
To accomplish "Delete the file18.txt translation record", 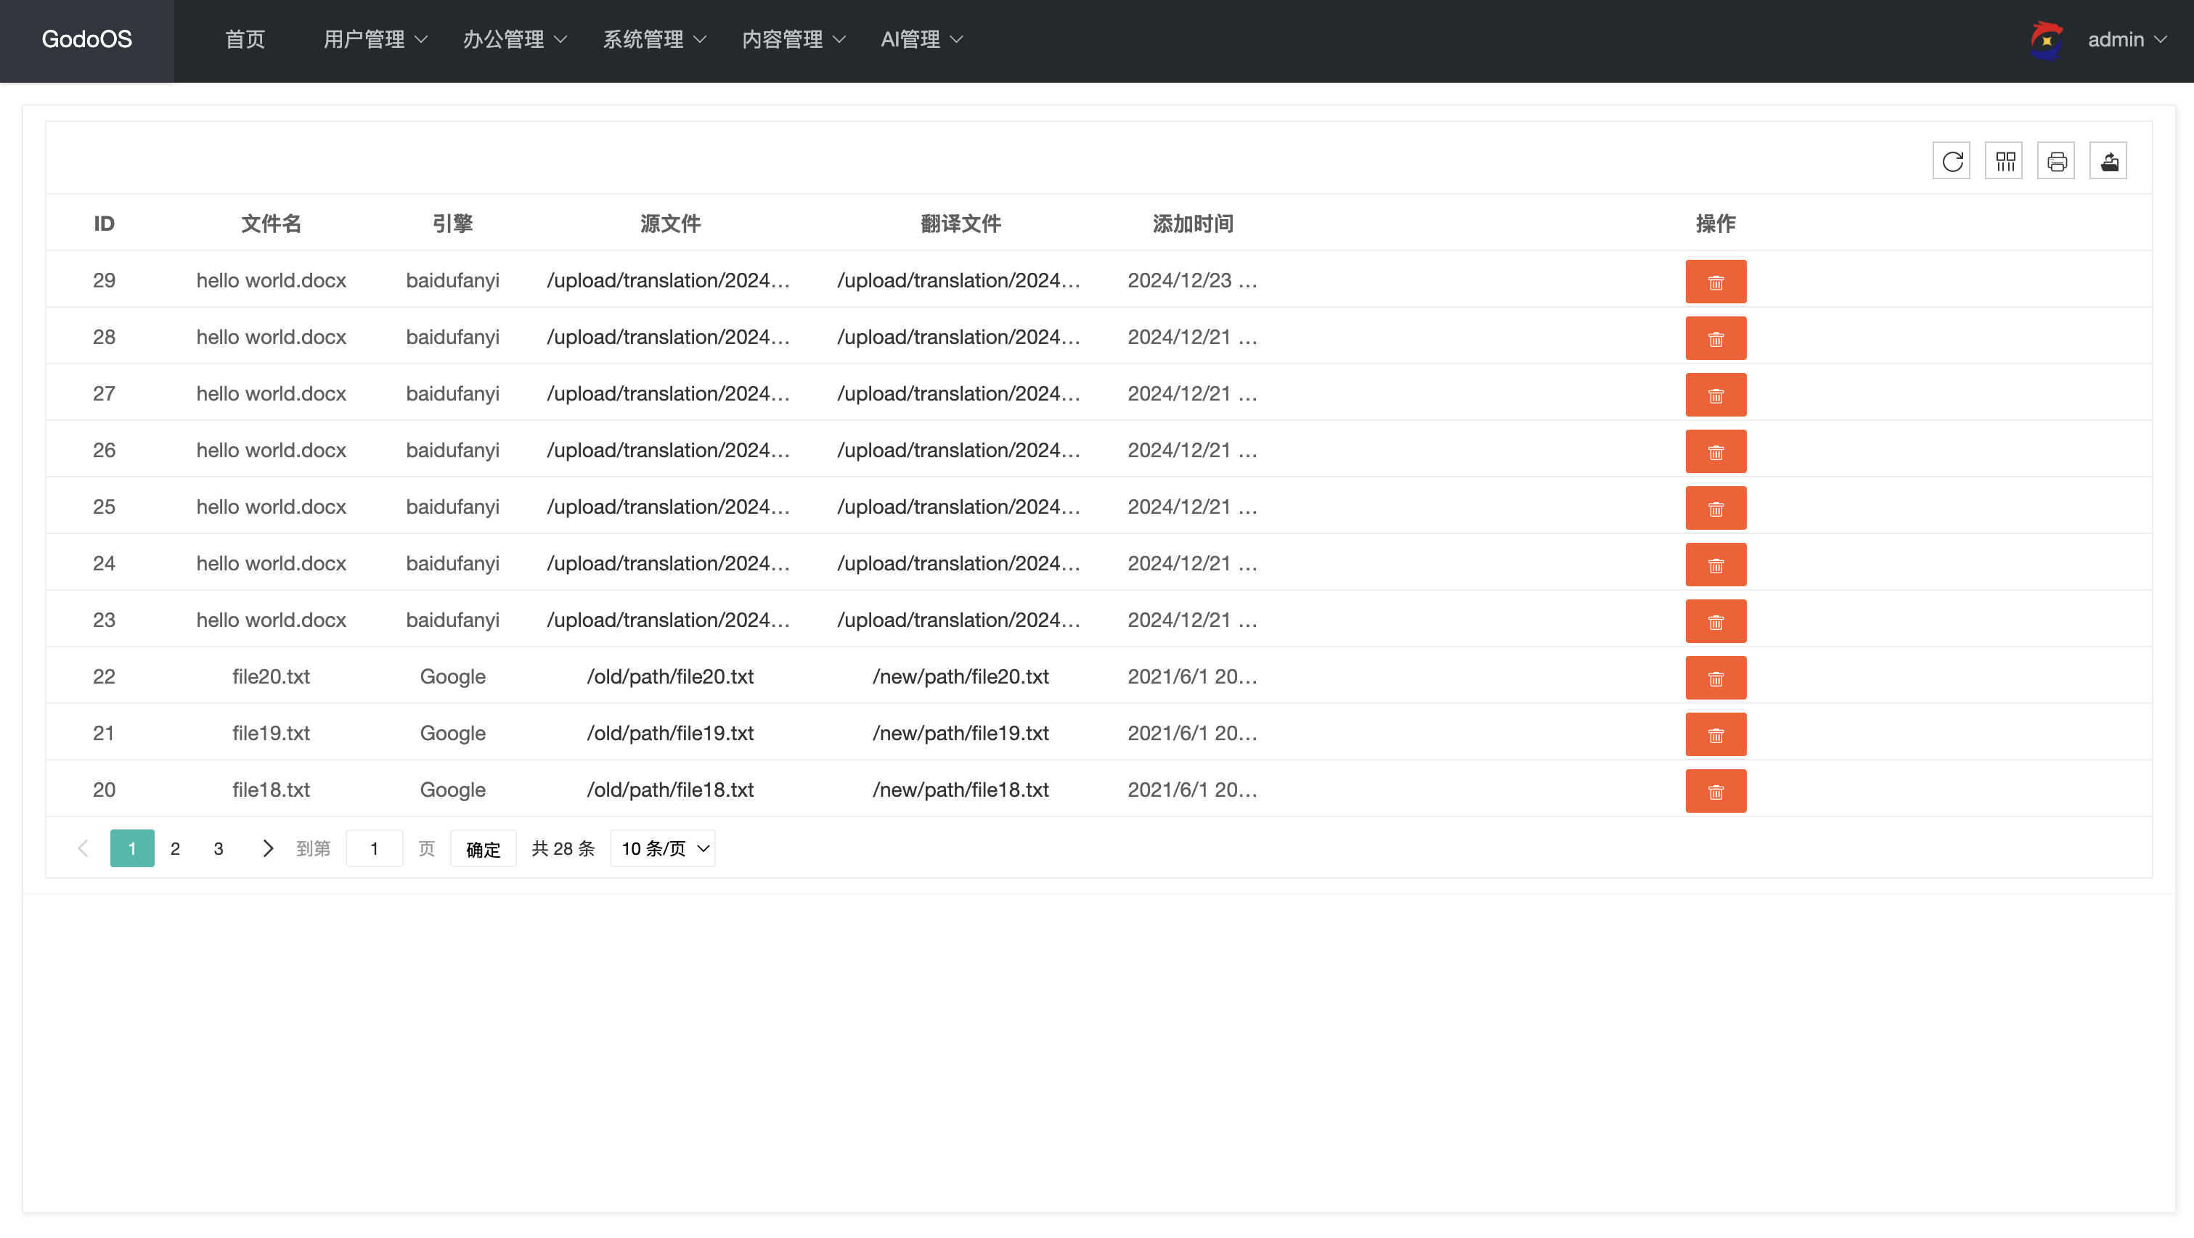I will tap(1716, 791).
